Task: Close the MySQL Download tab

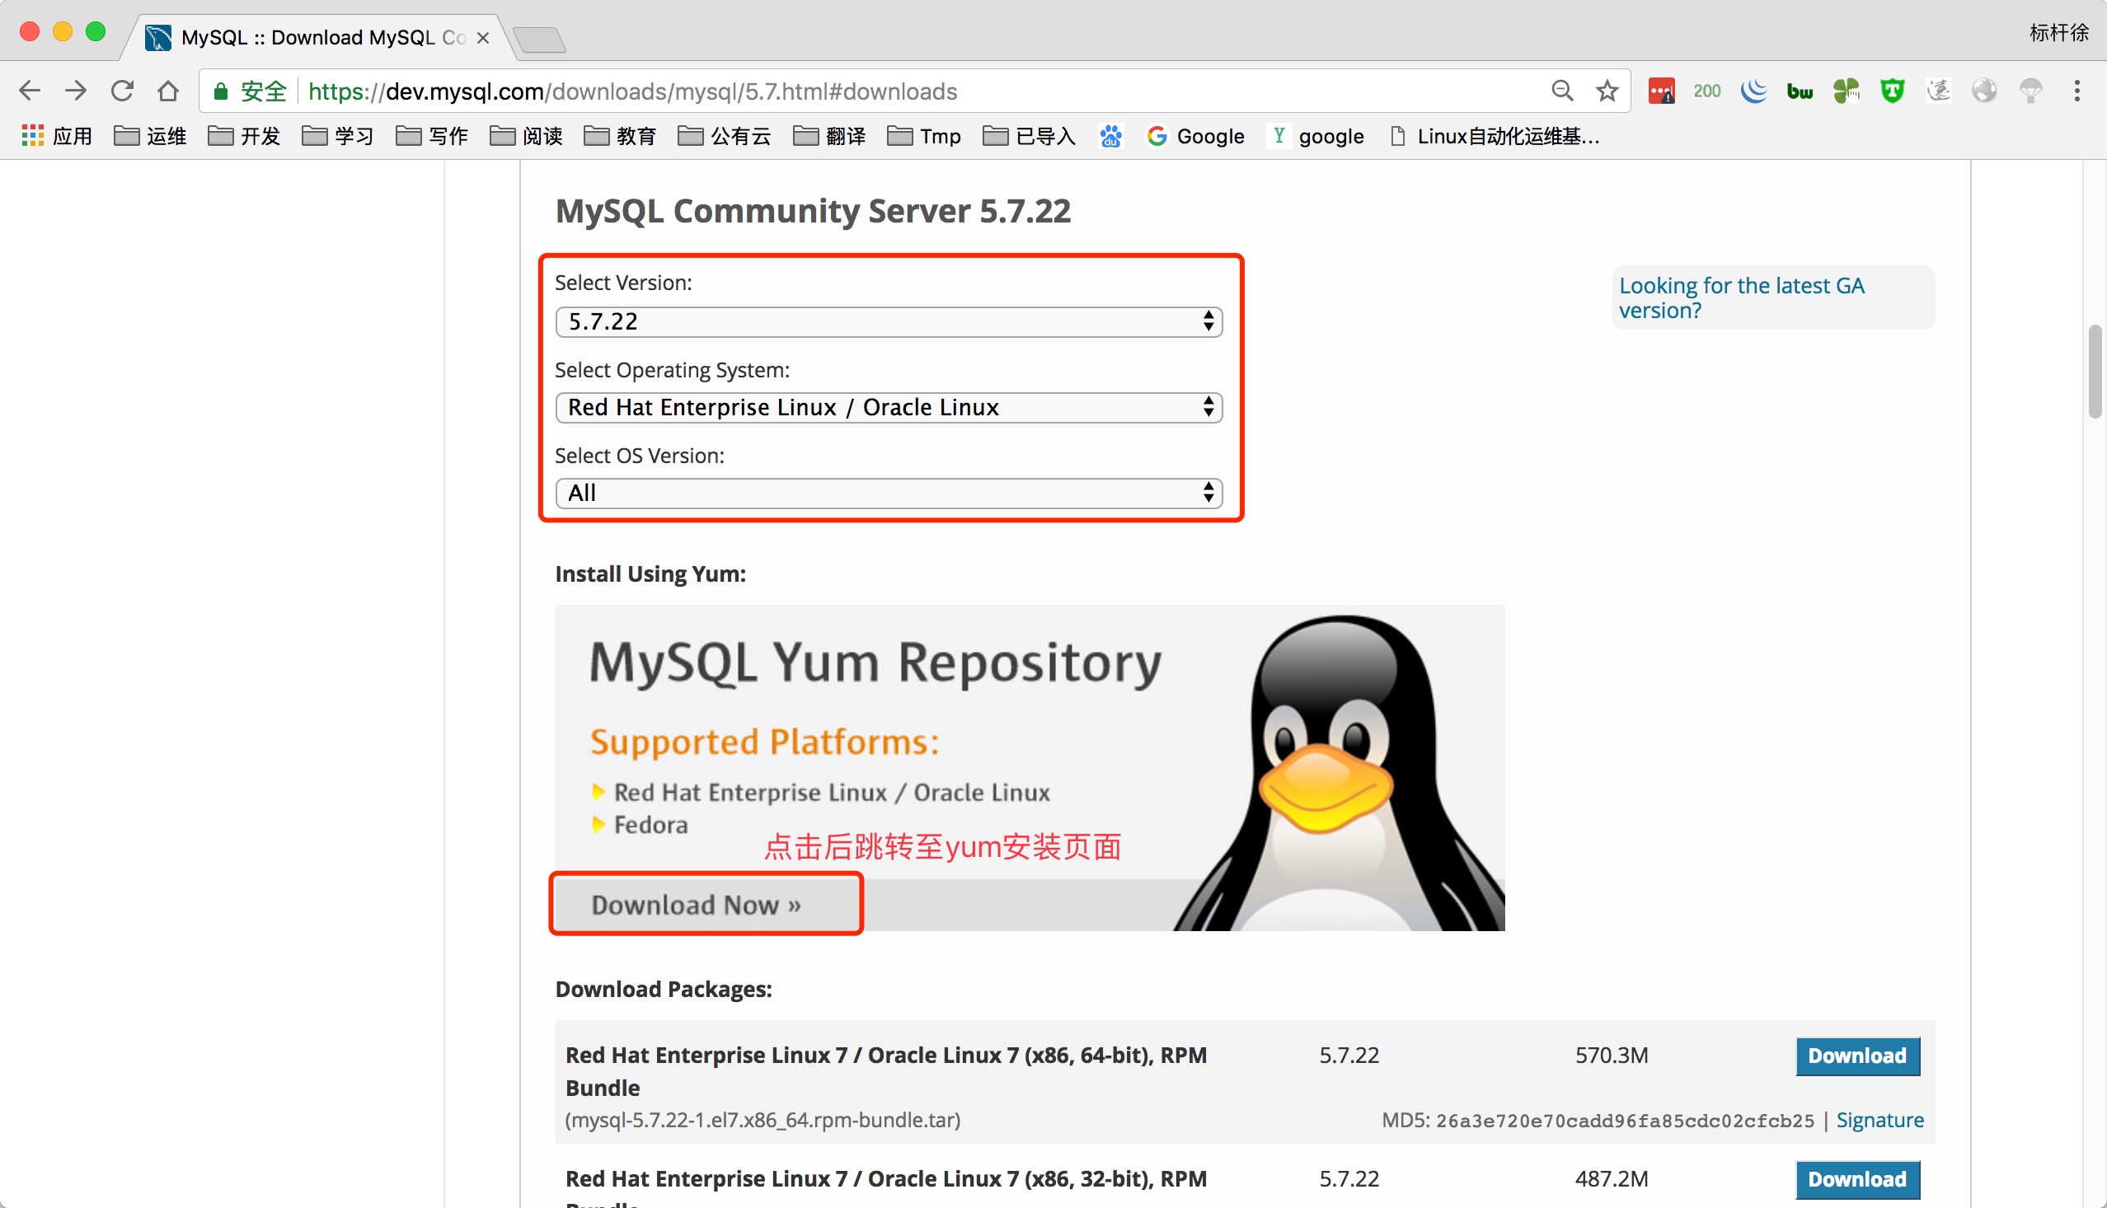Action: 483,38
